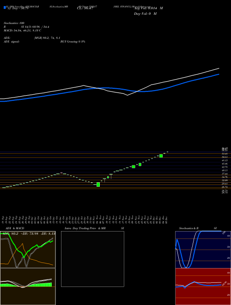Click the 'Intra Day Trading Price & MR' title

point(85,228)
